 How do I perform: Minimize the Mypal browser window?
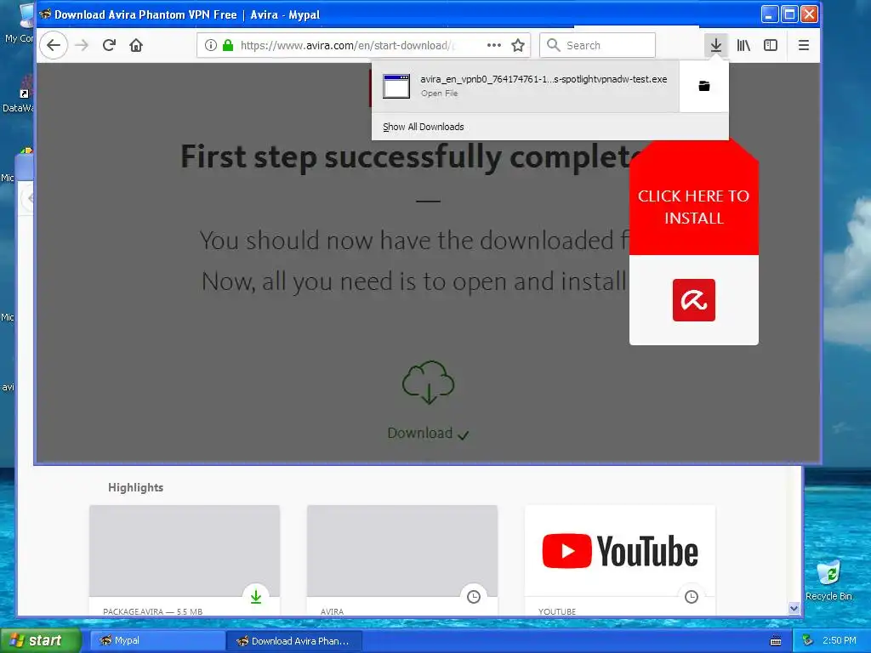click(769, 14)
